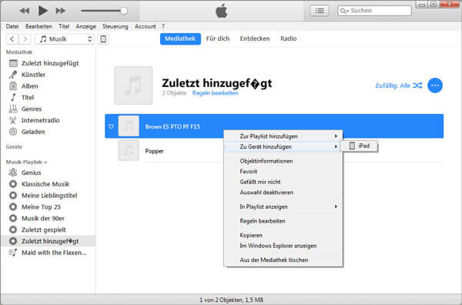Open the Bearbeiten menu
462x305 pixels.
(x=38, y=26)
